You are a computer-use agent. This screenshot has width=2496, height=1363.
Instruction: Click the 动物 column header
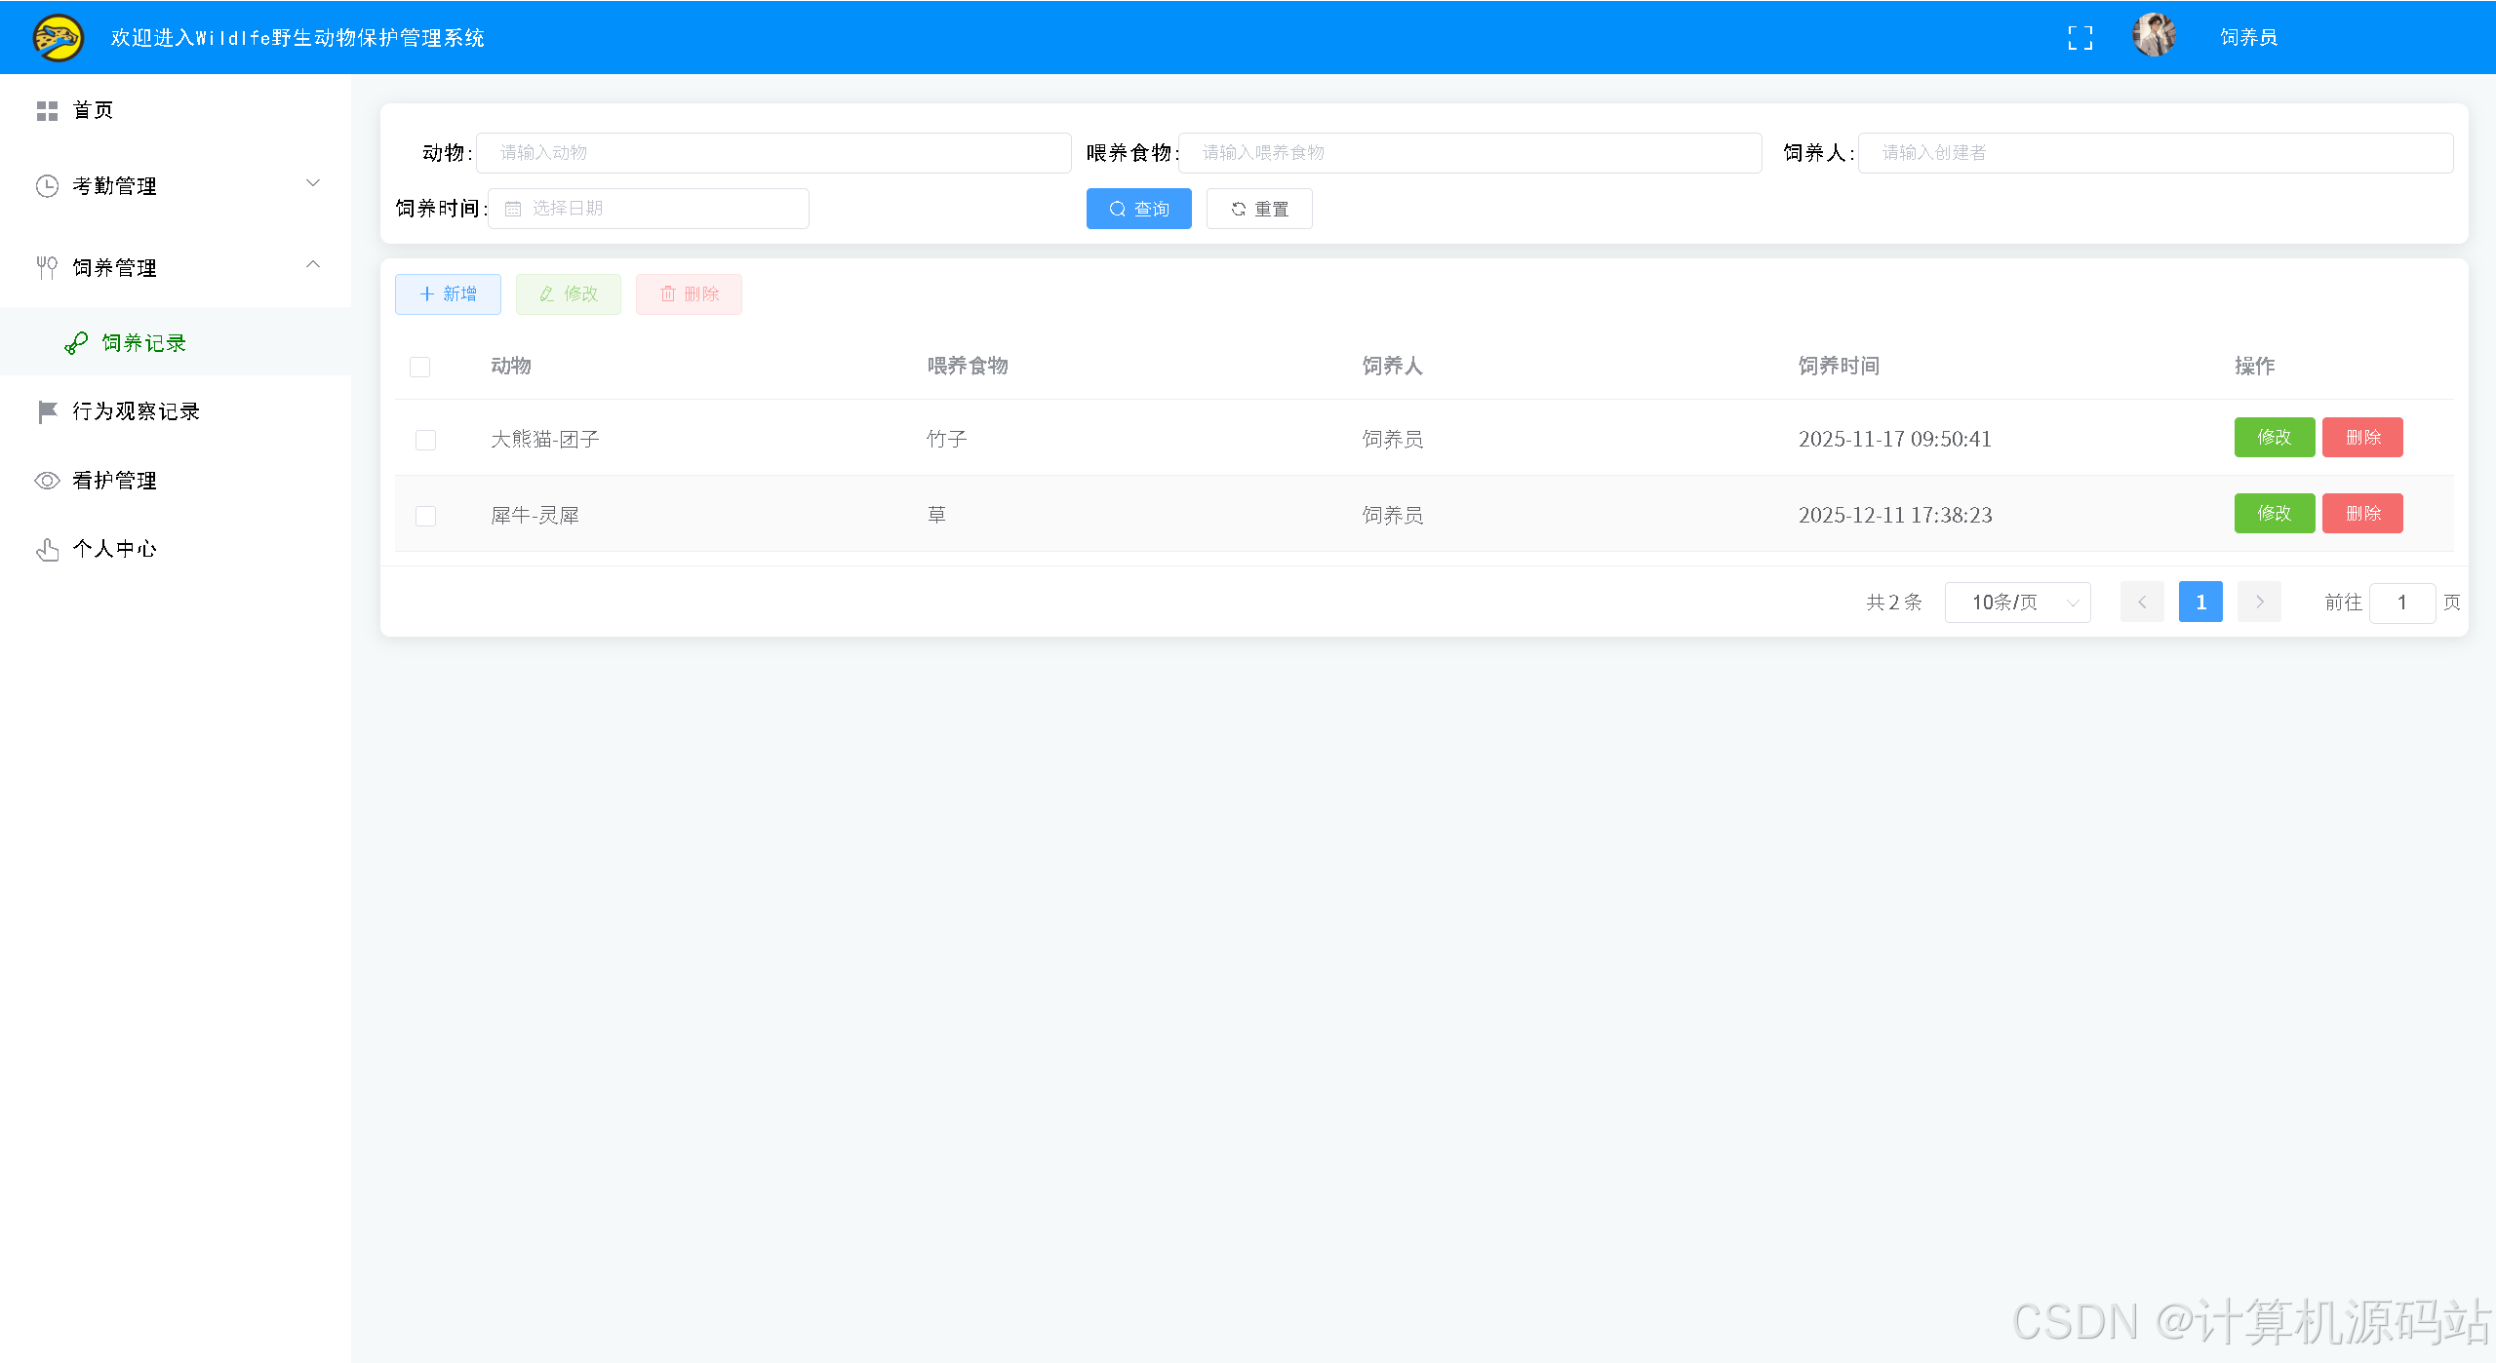tap(511, 366)
